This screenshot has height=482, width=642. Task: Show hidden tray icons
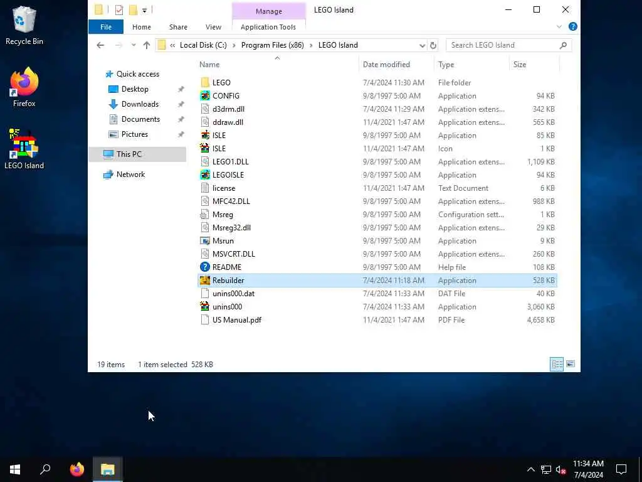pos(530,469)
